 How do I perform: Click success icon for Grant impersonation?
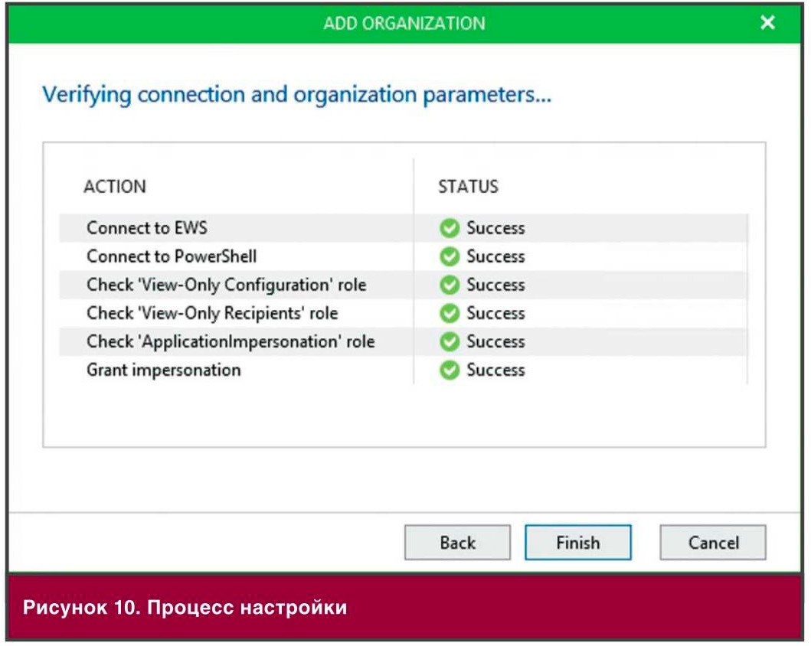[x=450, y=370]
